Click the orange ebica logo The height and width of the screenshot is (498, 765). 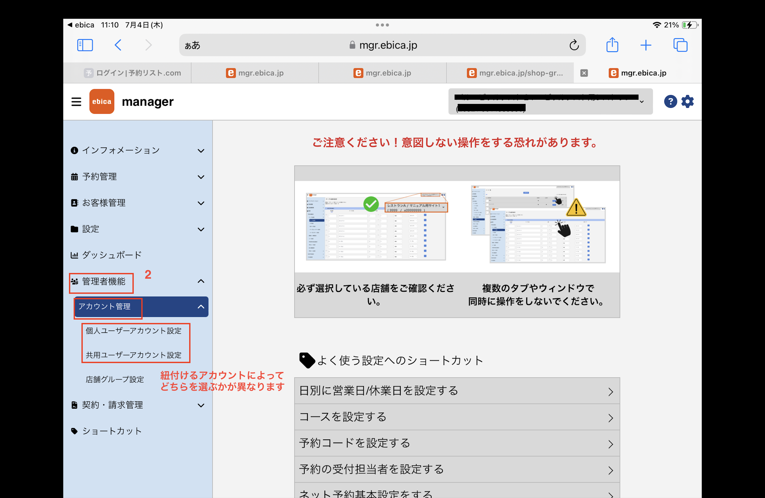coord(101,101)
